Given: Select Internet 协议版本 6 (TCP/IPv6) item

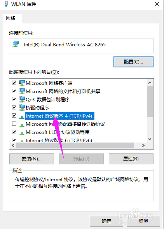Looking at the screenshot, I should click(x=59, y=140).
